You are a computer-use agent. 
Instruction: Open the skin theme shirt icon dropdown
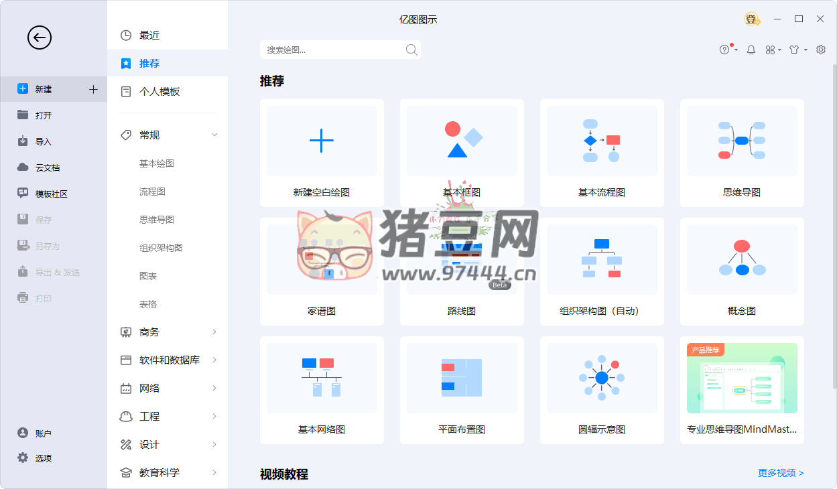(x=797, y=50)
